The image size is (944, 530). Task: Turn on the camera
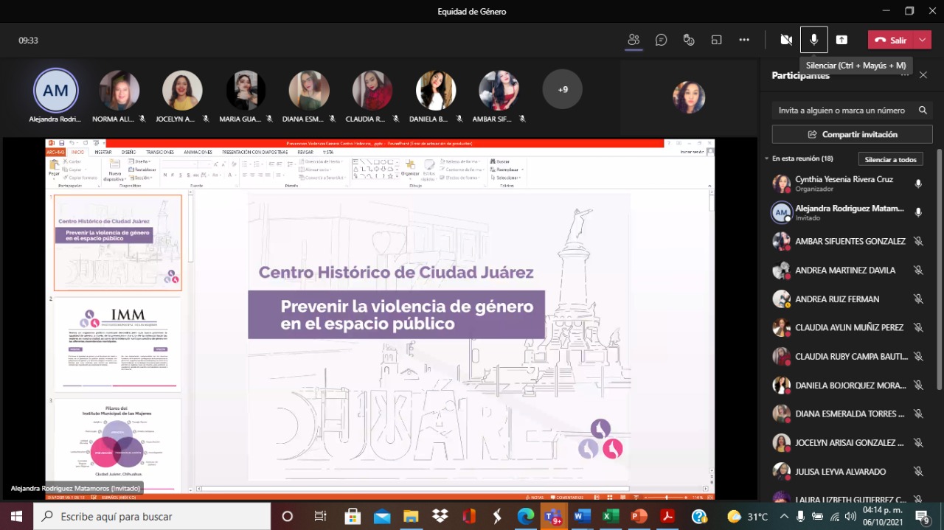[x=786, y=40]
